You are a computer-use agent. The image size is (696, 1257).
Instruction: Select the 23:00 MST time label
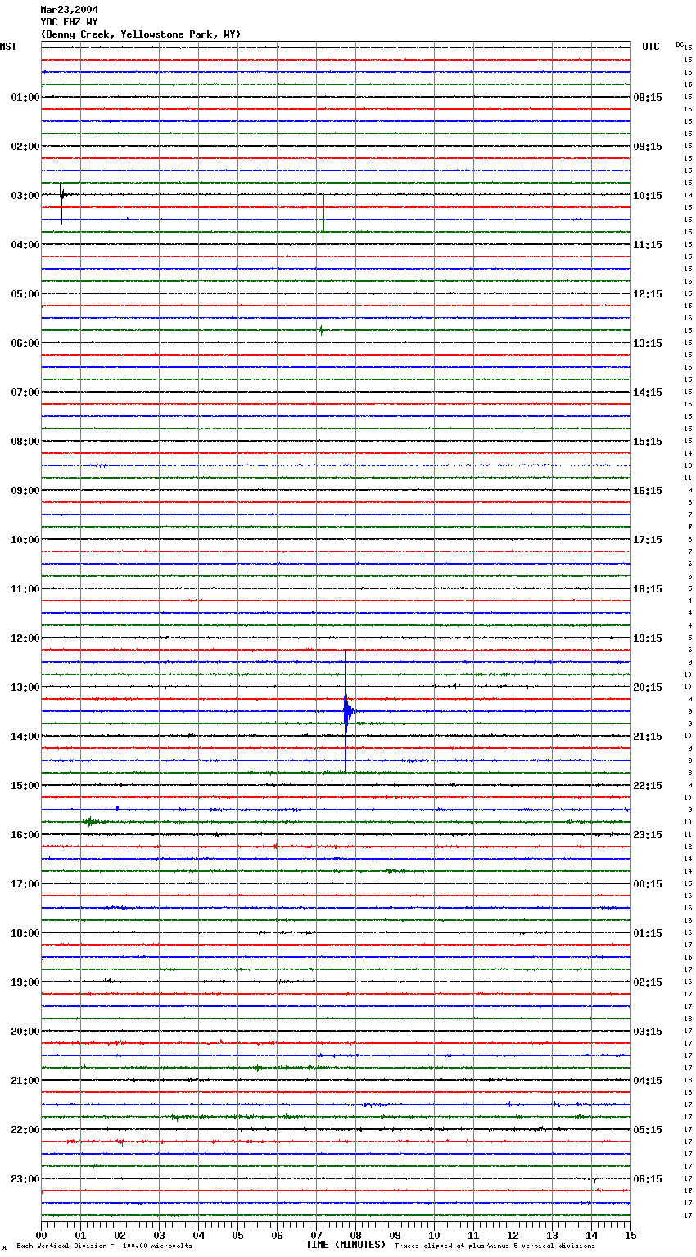(x=25, y=1179)
